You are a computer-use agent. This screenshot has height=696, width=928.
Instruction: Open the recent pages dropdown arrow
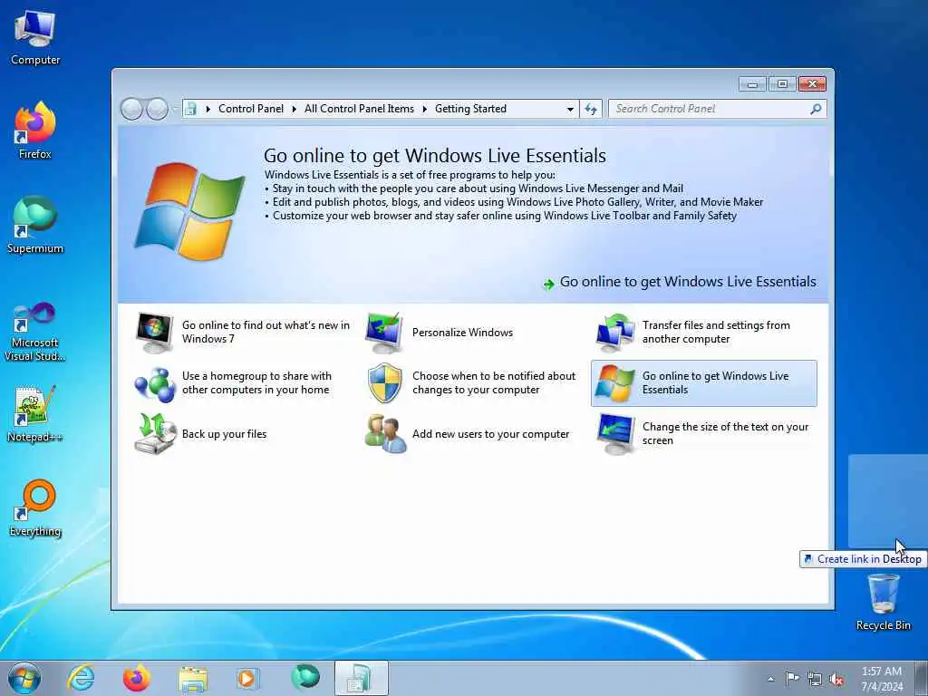point(175,109)
